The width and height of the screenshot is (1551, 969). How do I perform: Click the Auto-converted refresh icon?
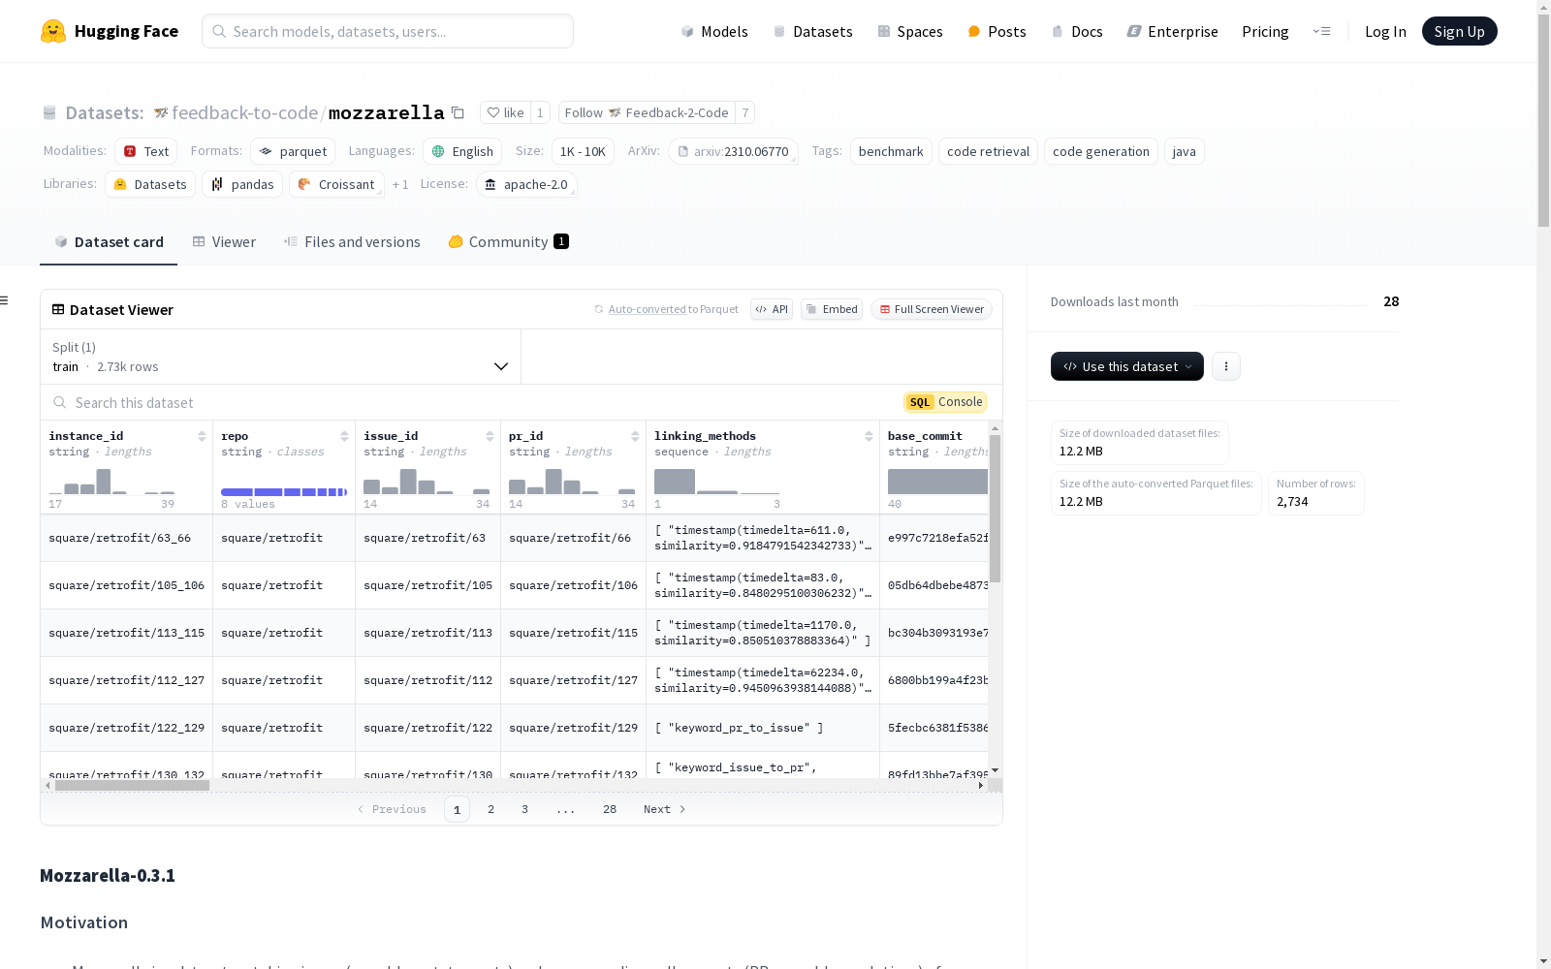tap(599, 309)
